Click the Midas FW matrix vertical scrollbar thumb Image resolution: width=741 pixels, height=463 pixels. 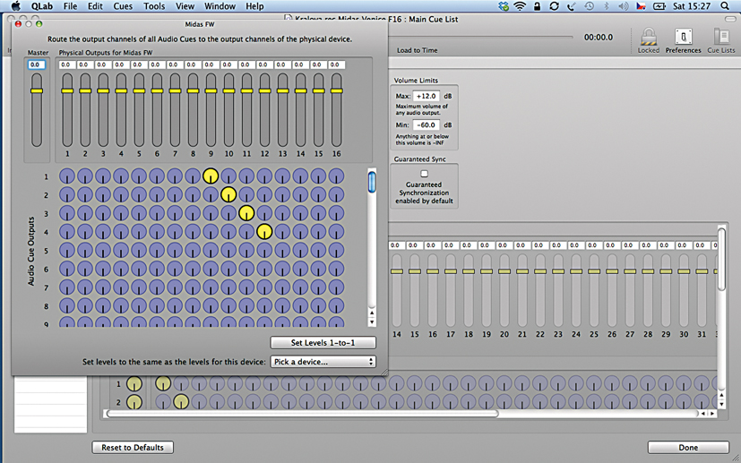click(372, 182)
